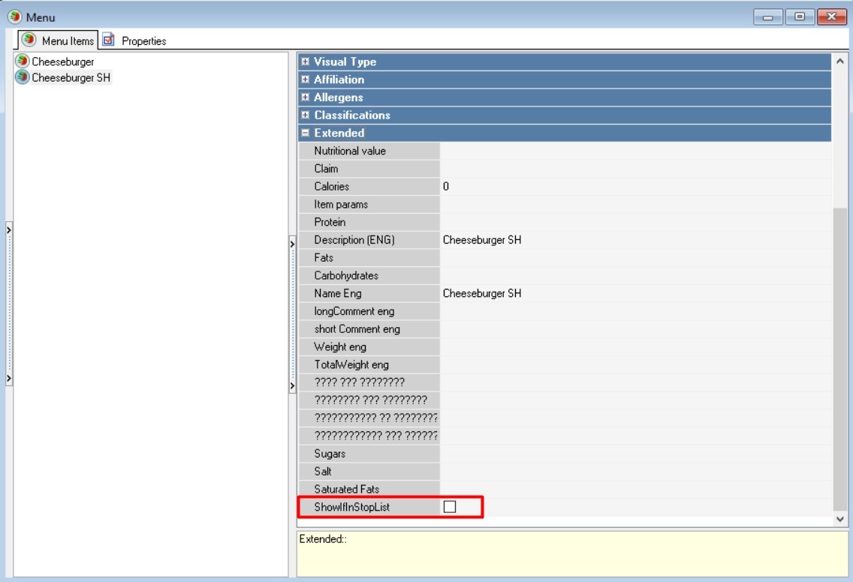
Task: Toggle the ShowIfInStopList checkbox
Action: 450,507
